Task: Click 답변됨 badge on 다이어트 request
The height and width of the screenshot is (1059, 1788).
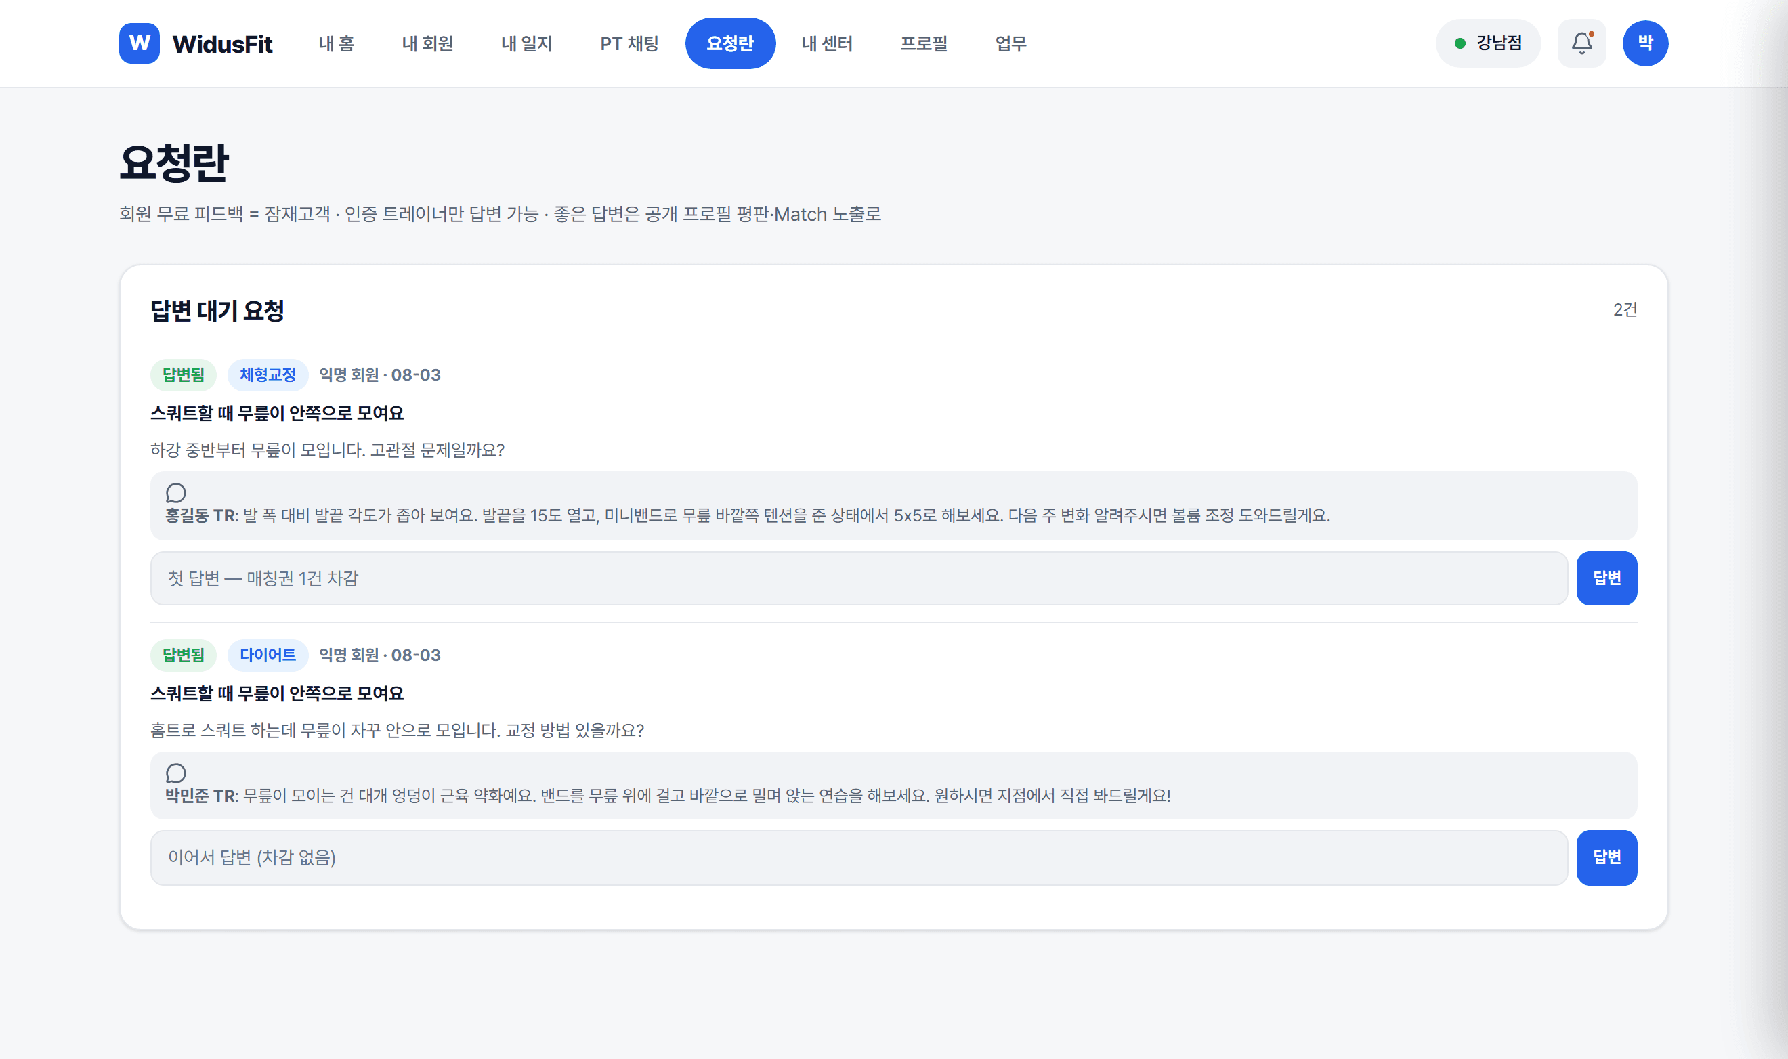Action: [184, 655]
